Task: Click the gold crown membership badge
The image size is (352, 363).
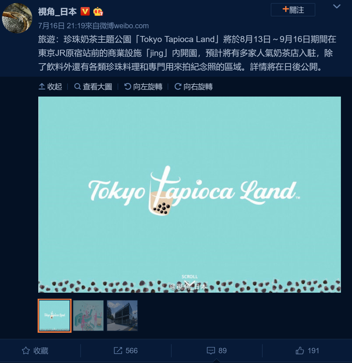Action: point(98,11)
